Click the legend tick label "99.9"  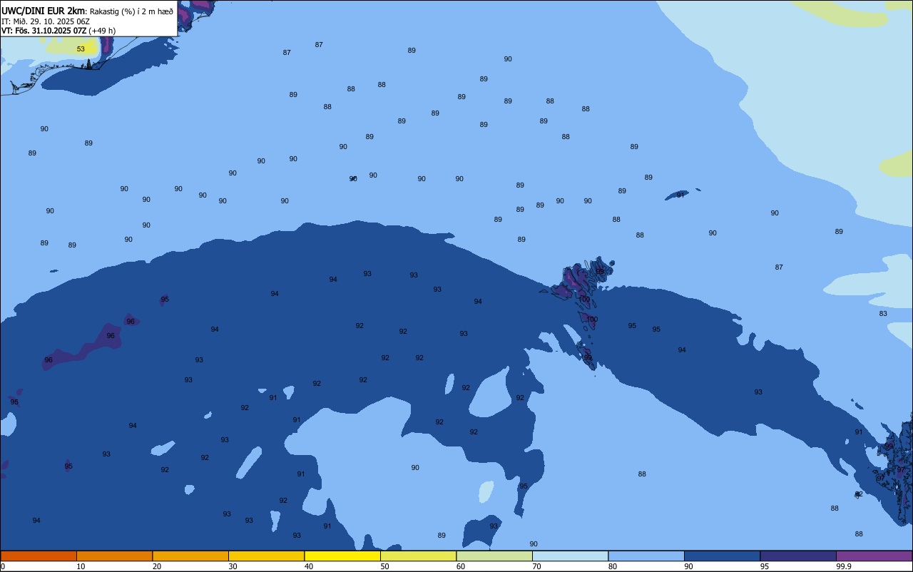coord(844,566)
